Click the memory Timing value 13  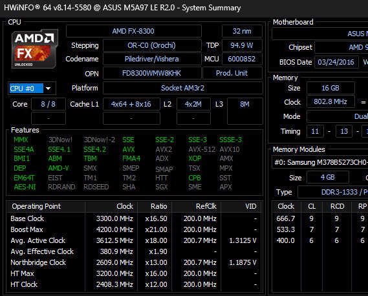(x=344, y=131)
